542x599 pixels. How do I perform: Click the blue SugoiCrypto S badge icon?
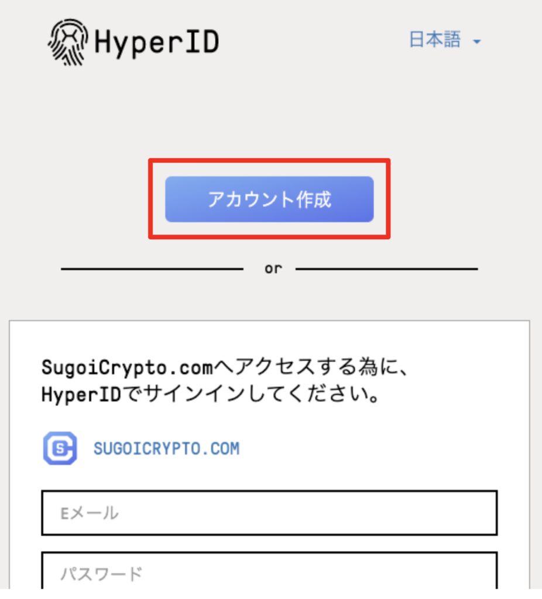pyautogui.click(x=60, y=448)
